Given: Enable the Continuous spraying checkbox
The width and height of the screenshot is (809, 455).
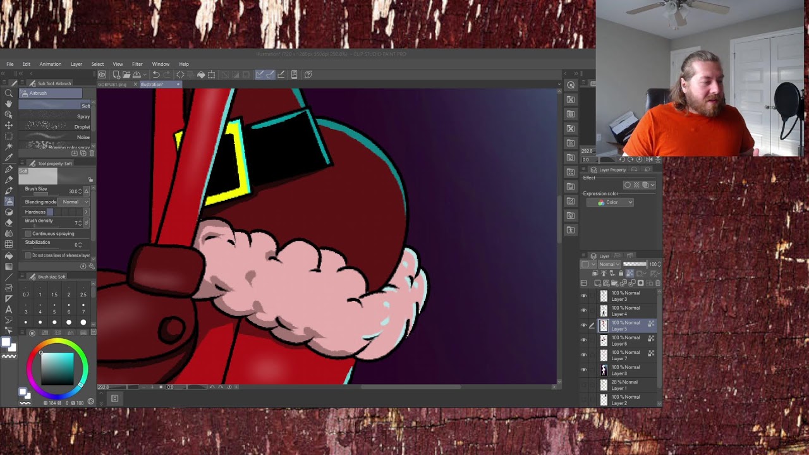Looking at the screenshot, I should point(28,234).
